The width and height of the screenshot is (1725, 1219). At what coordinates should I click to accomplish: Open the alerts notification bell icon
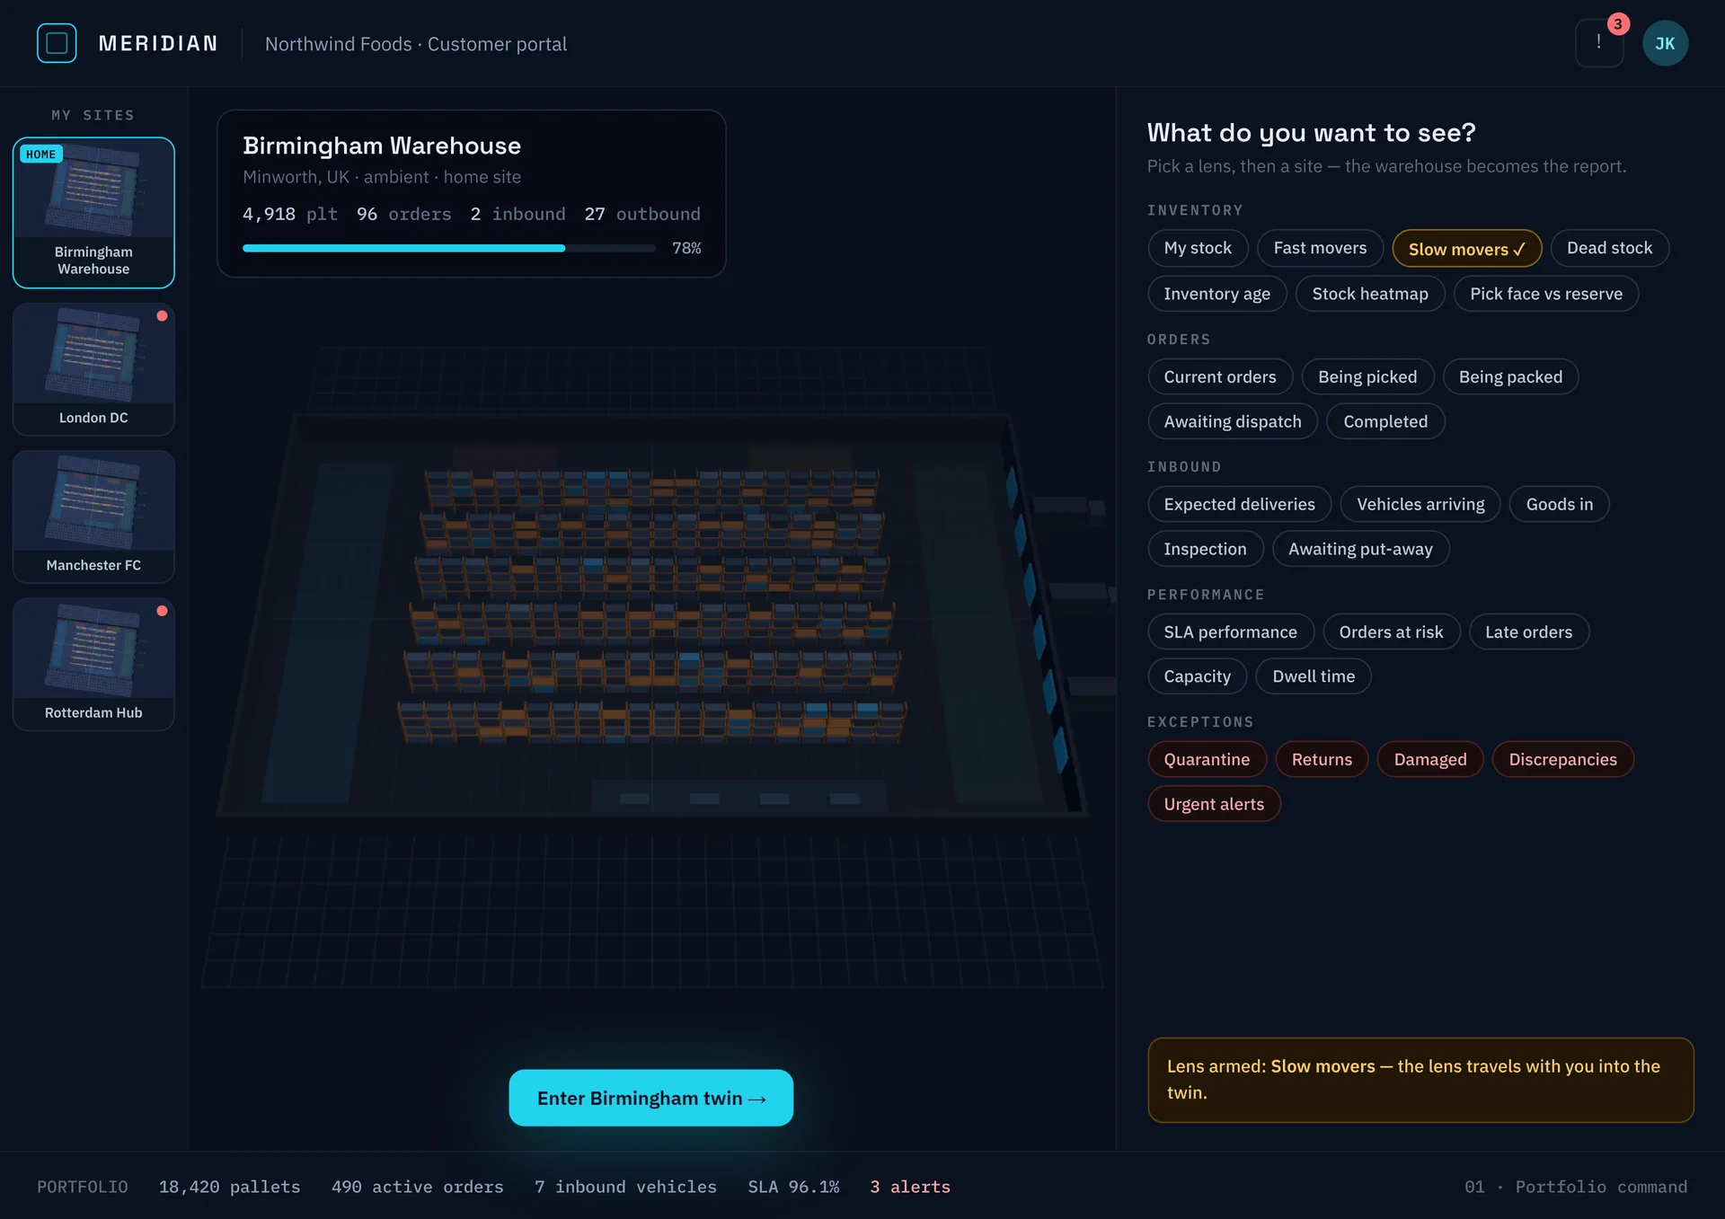(1599, 43)
